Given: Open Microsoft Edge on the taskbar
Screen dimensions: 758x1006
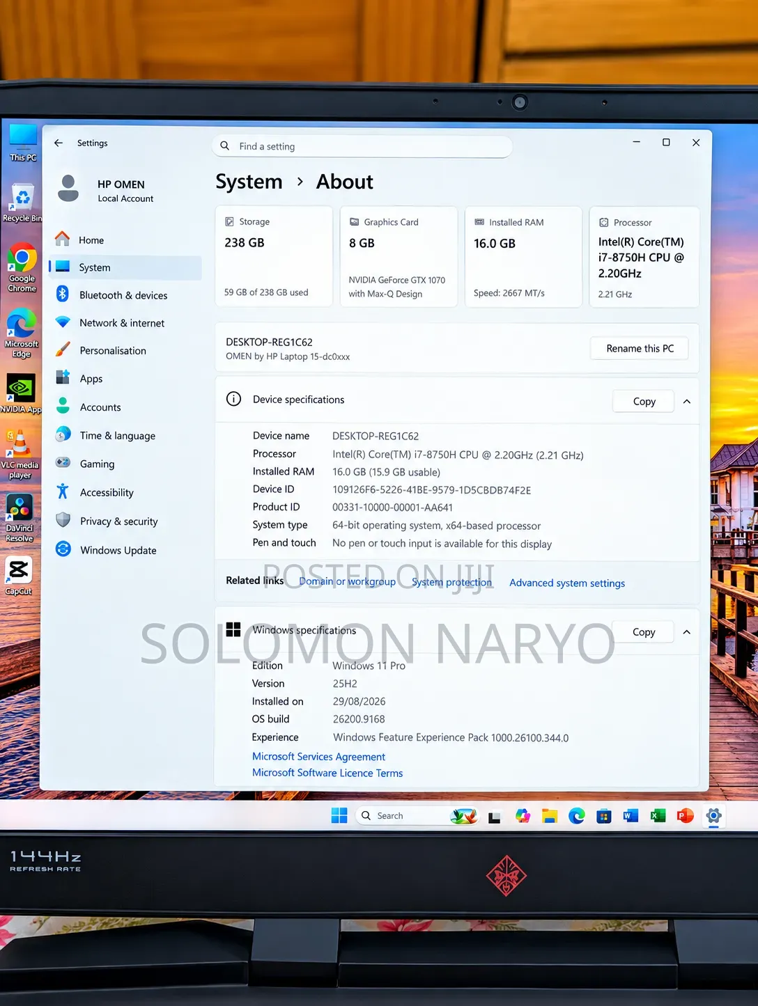Looking at the screenshot, I should [x=577, y=816].
